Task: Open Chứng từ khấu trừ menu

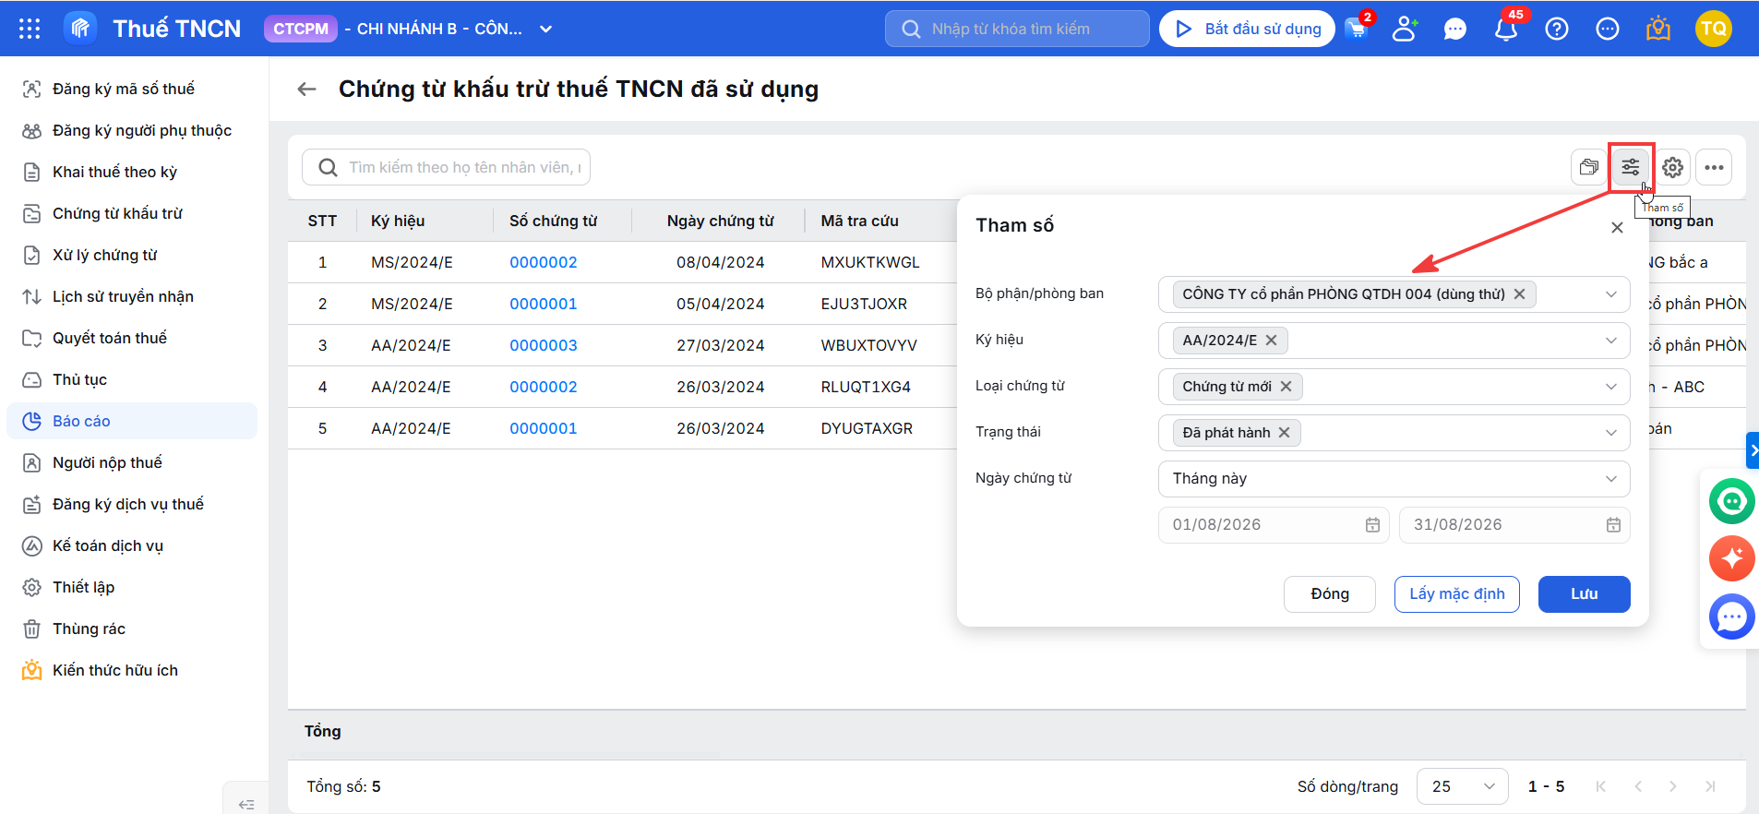Action: pyautogui.click(x=132, y=213)
